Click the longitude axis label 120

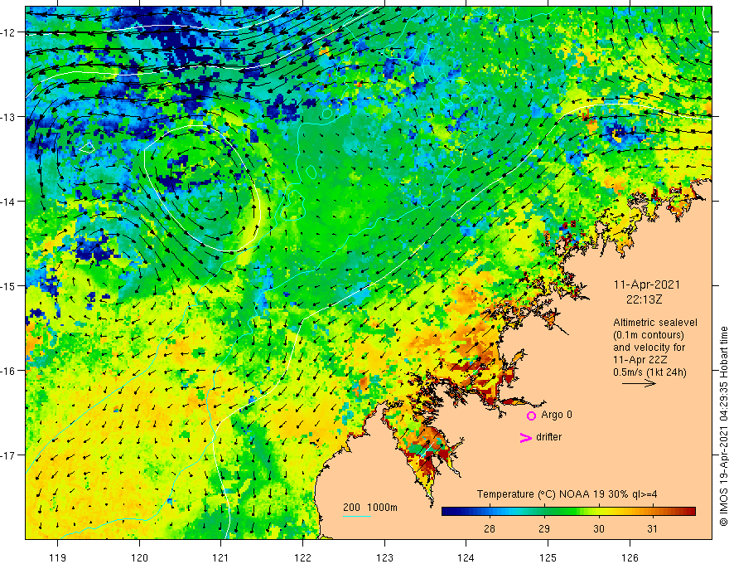[139, 557]
